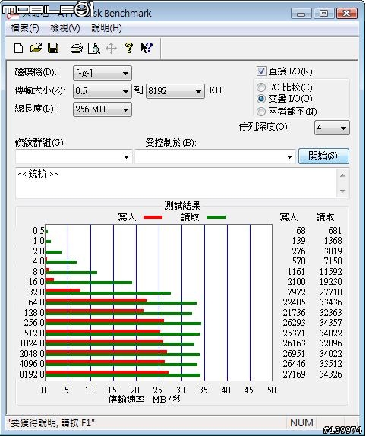Screen dimensions: 366x436
Task: Click the 32.0 row read value 27710
Action: pos(330,292)
